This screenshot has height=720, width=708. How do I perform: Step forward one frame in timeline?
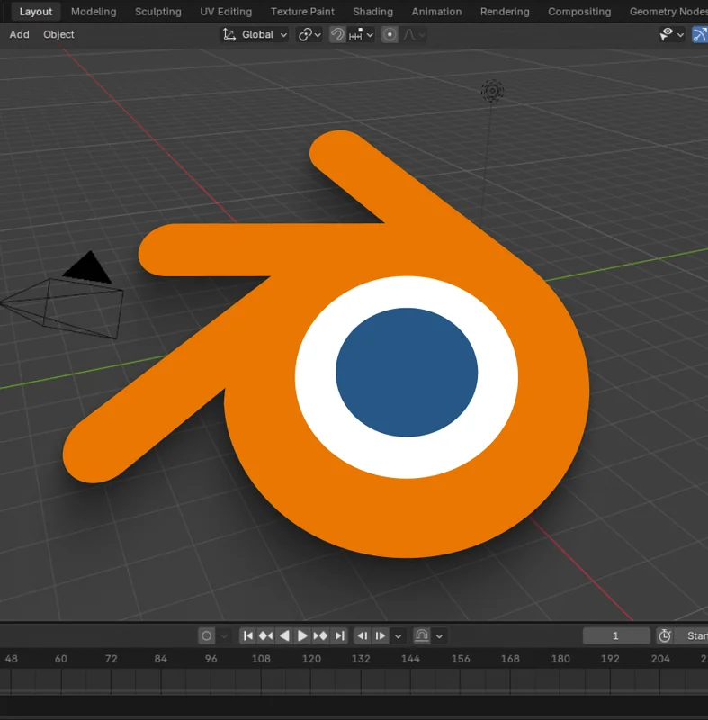tap(381, 635)
